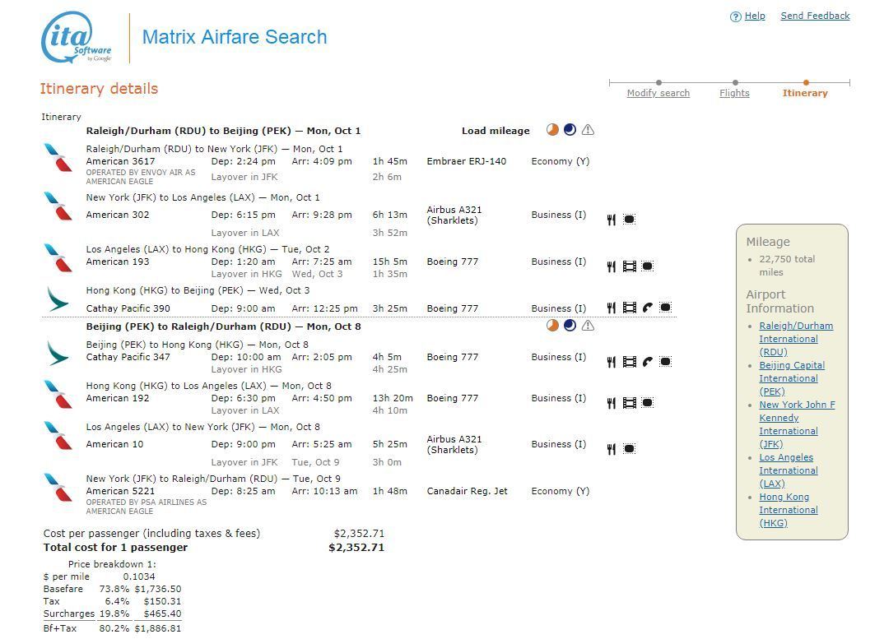Click the Embraer ERJ-140 aircraft text
Viewport: 884px width, 639px height.
click(x=466, y=161)
